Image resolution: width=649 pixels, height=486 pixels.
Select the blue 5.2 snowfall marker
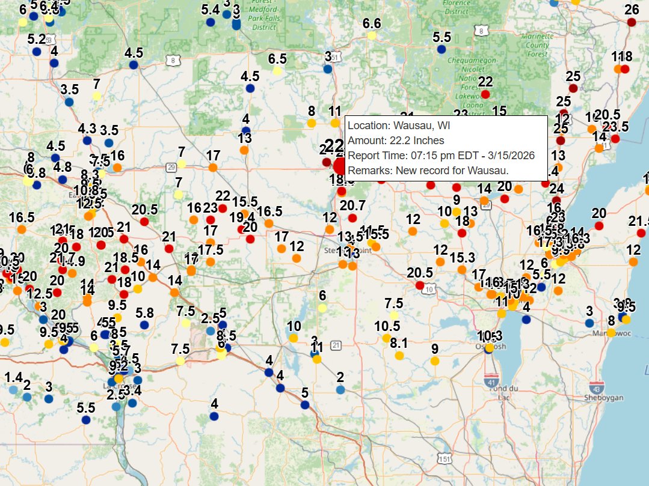pyautogui.click(x=37, y=52)
